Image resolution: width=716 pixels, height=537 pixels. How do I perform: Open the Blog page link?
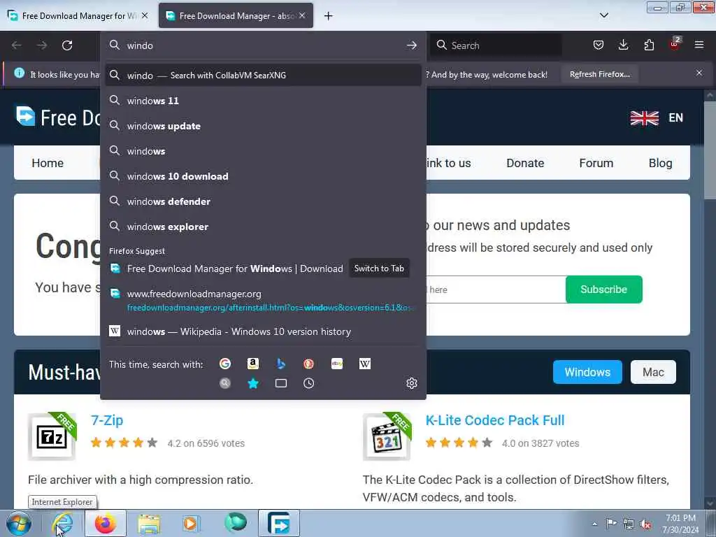click(660, 163)
